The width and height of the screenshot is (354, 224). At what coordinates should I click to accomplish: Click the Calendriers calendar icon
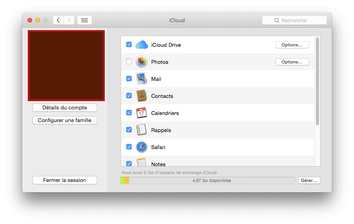(x=142, y=113)
